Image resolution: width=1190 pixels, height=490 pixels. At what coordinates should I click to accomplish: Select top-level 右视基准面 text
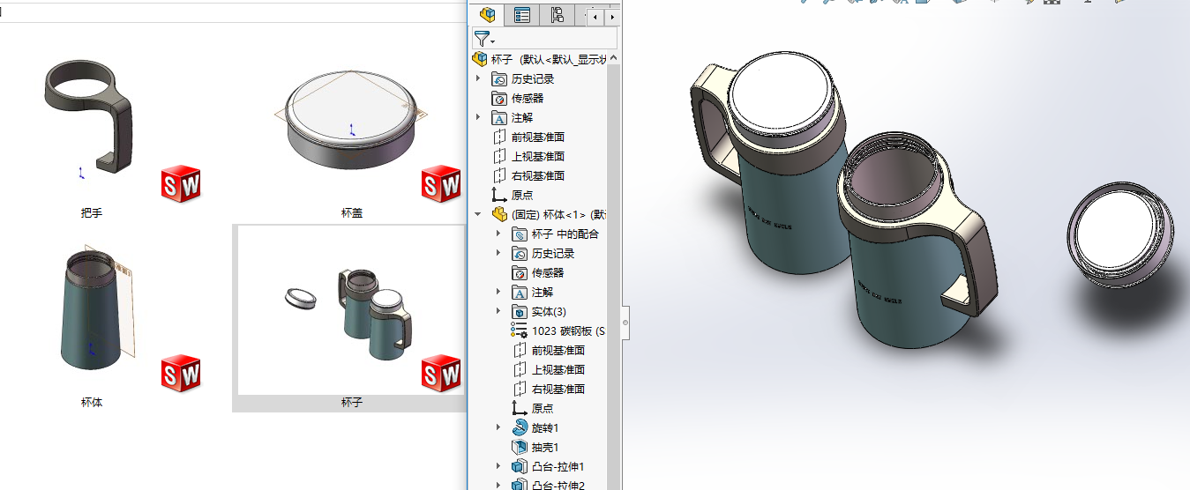[x=538, y=175]
